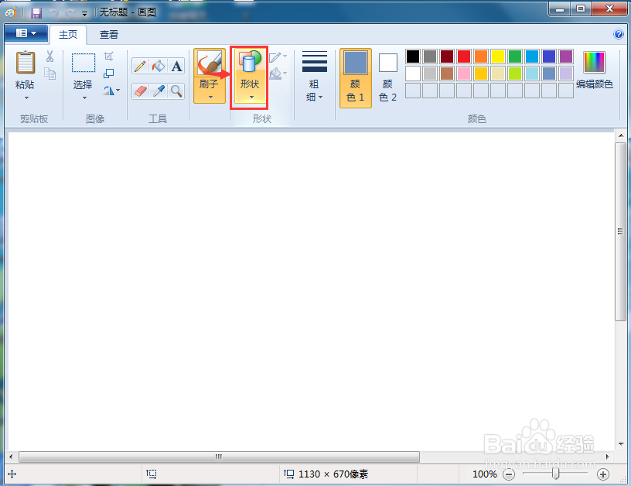Viewport: 631px width, 486px height.
Task: Click the Cut scissors icon
Action: (x=50, y=56)
